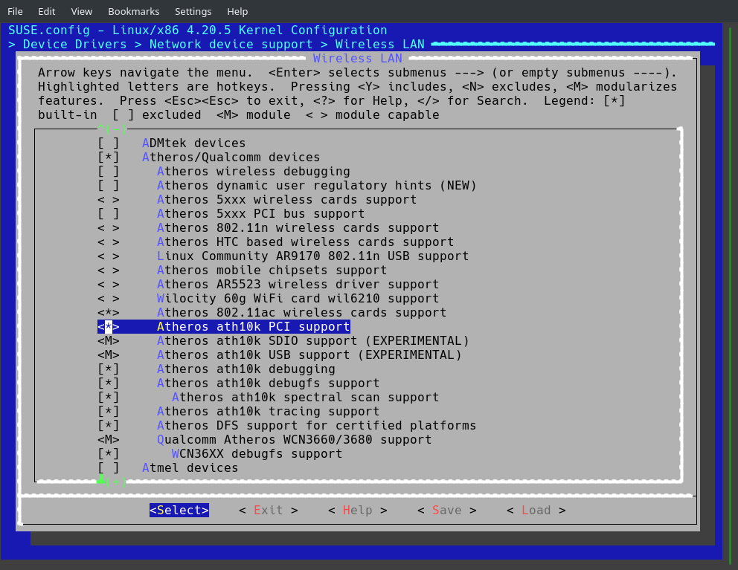Set Atheros ath10k SDIO support module tristate
The image size is (738, 570).
click(109, 340)
